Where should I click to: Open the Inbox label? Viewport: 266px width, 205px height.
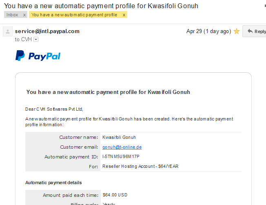click(12, 15)
